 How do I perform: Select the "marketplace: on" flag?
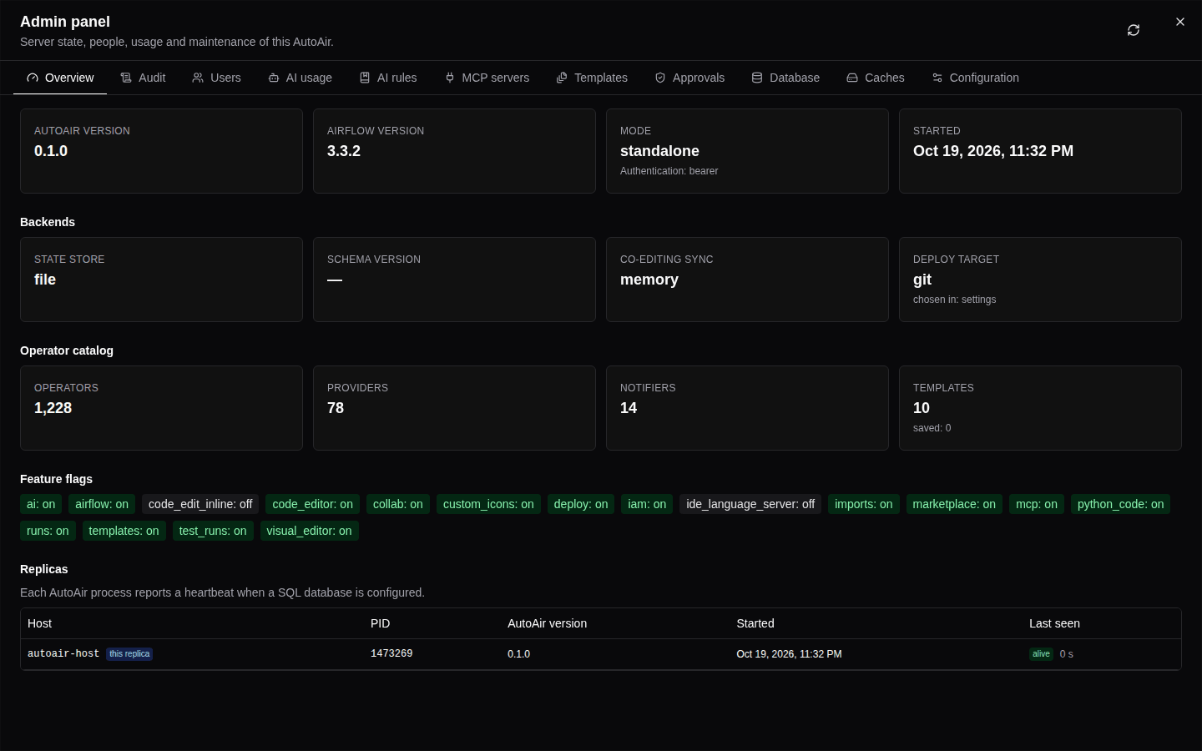(x=954, y=504)
